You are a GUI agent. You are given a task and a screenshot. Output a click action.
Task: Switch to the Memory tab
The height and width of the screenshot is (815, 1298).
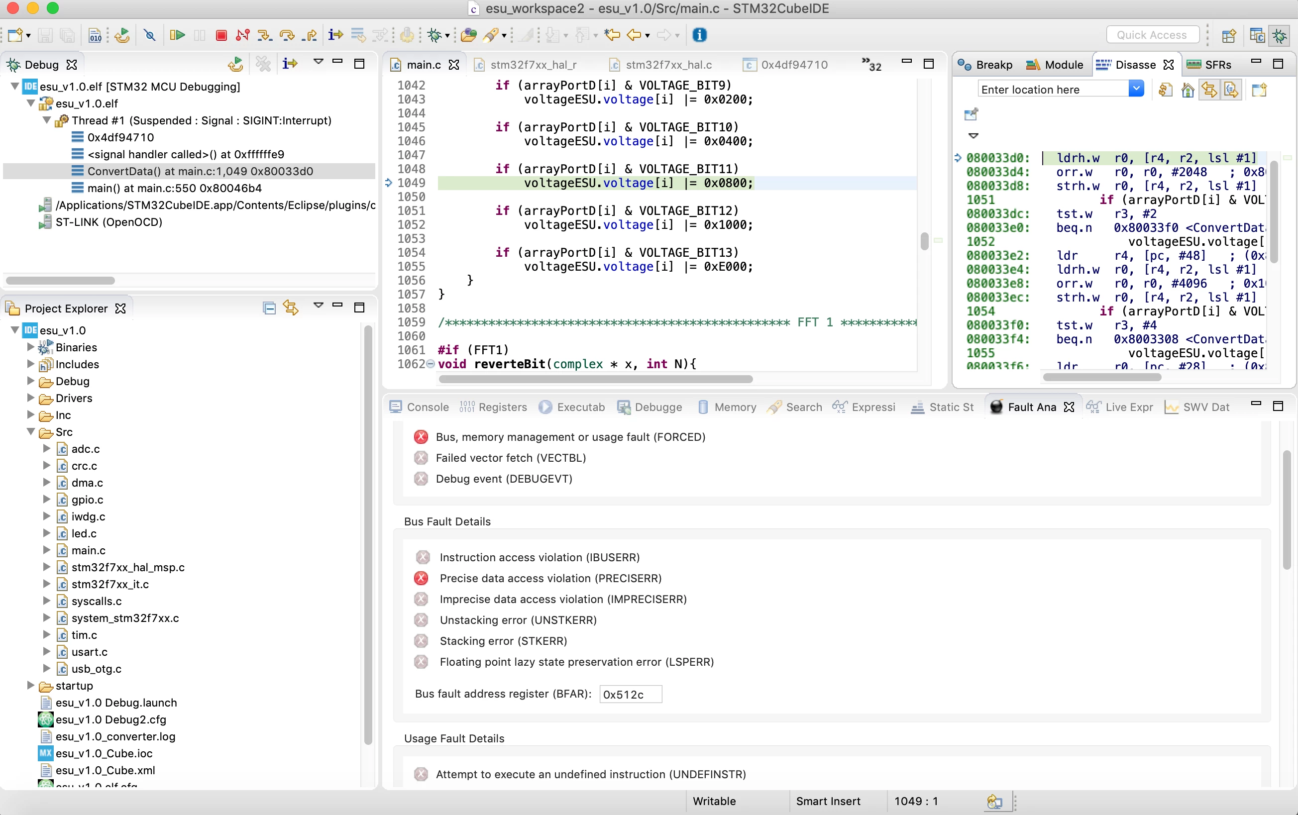pyautogui.click(x=727, y=407)
